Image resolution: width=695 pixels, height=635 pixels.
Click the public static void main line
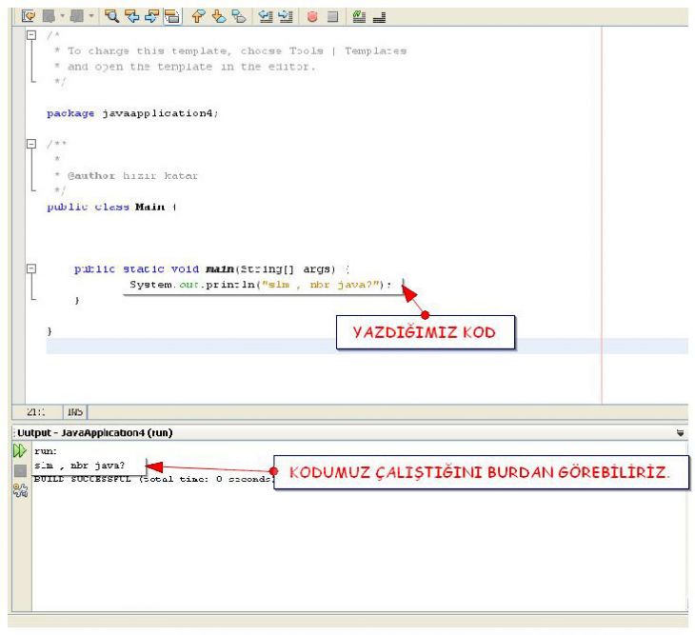(211, 269)
